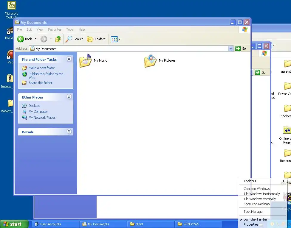Click the Address field text My Documents
This screenshot has height=228, width=291.
click(x=46, y=49)
